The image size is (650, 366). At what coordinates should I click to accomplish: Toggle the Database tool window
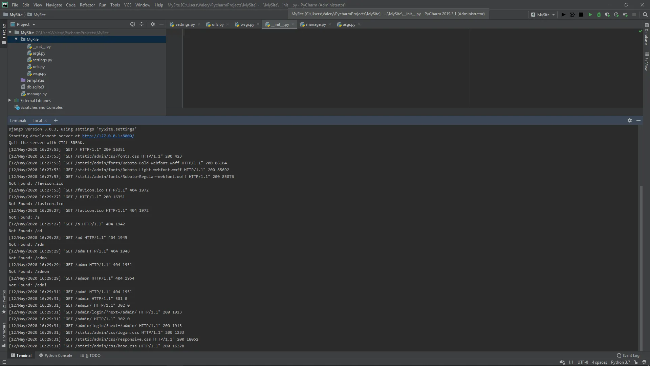[646, 34]
